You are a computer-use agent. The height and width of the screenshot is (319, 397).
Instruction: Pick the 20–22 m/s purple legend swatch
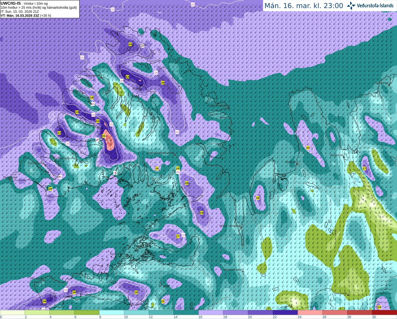coord(261,312)
